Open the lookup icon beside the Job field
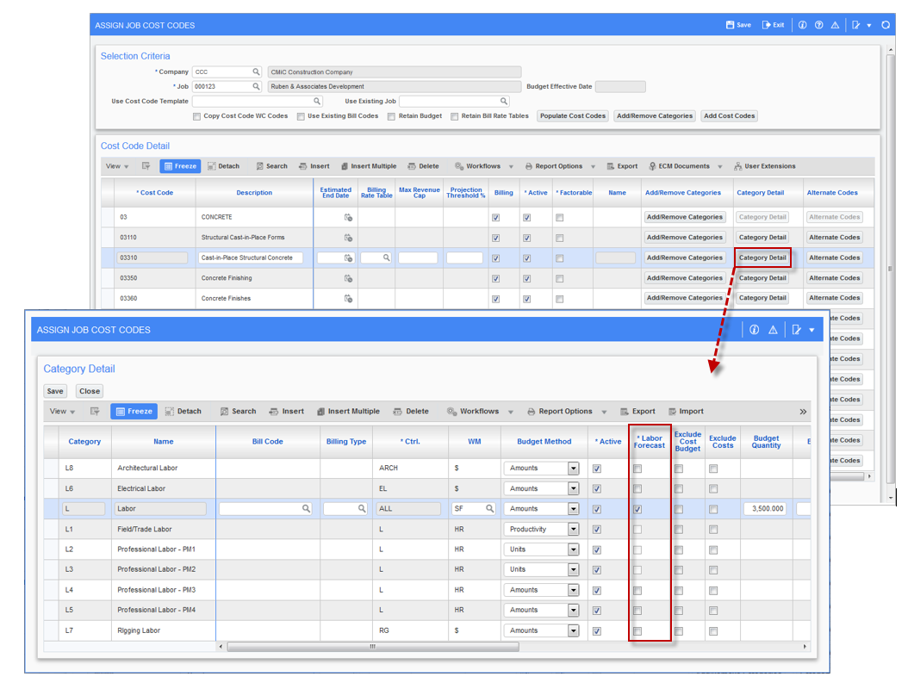This screenshot has width=914, height=689. [256, 86]
